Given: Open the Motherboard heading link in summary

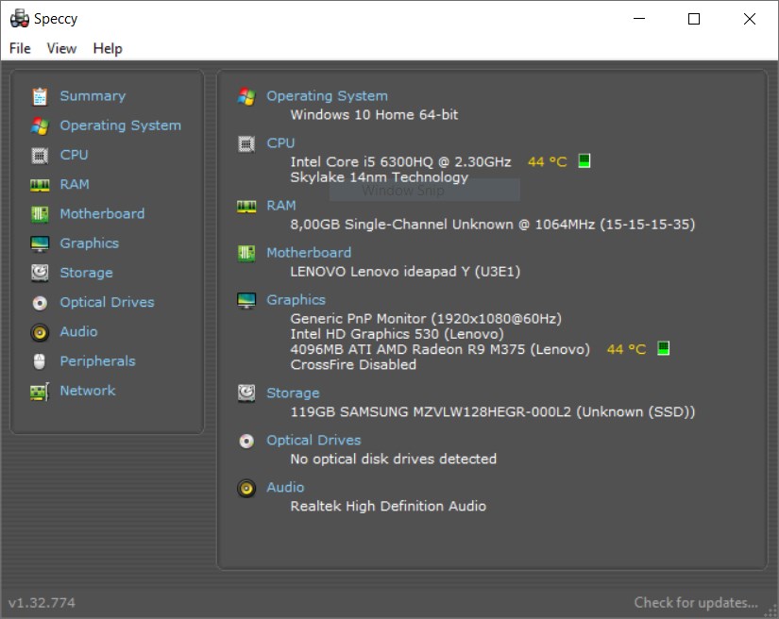Looking at the screenshot, I should (x=309, y=253).
